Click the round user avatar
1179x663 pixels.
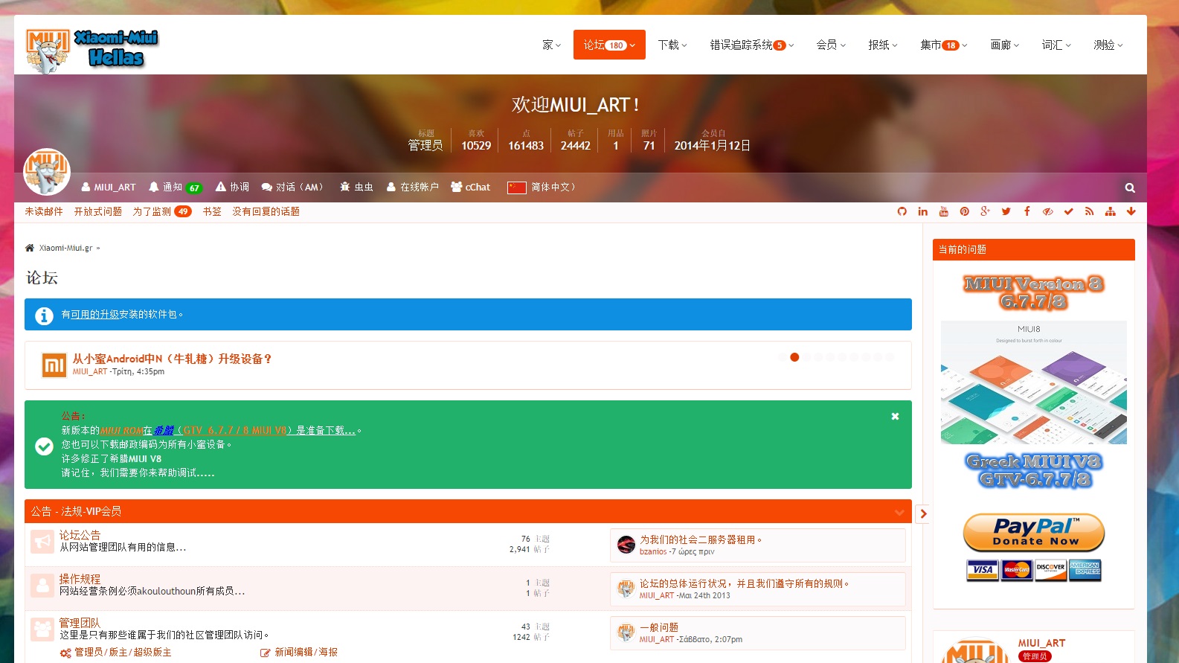click(x=47, y=172)
